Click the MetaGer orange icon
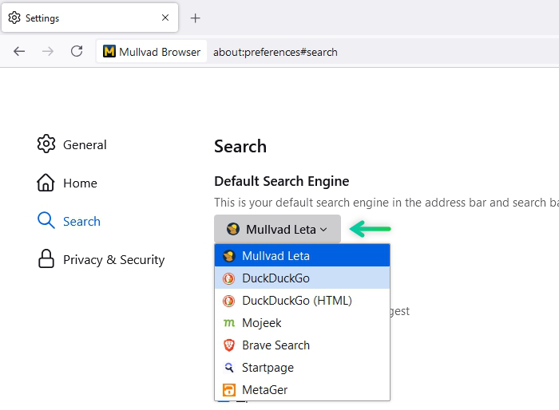The width and height of the screenshot is (559, 410). coord(229,390)
